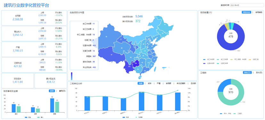
Task: Select the 费用(万) tab
Action: (x=62, y=91)
